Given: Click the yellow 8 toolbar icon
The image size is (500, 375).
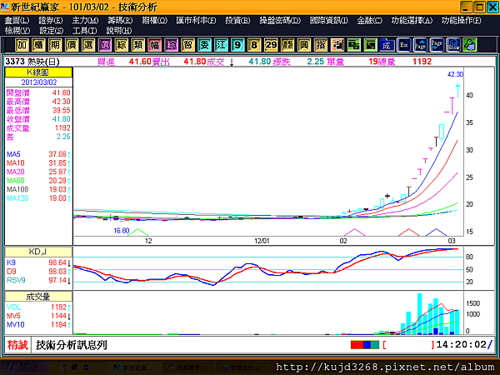Looking at the screenshot, I should pyautogui.click(x=254, y=45).
